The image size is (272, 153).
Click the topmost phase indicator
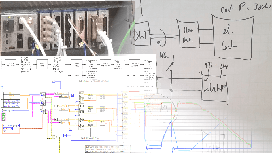[64, 96]
